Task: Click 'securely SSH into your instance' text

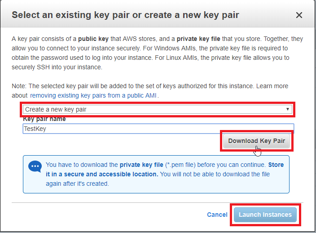Action: pos(57,67)
